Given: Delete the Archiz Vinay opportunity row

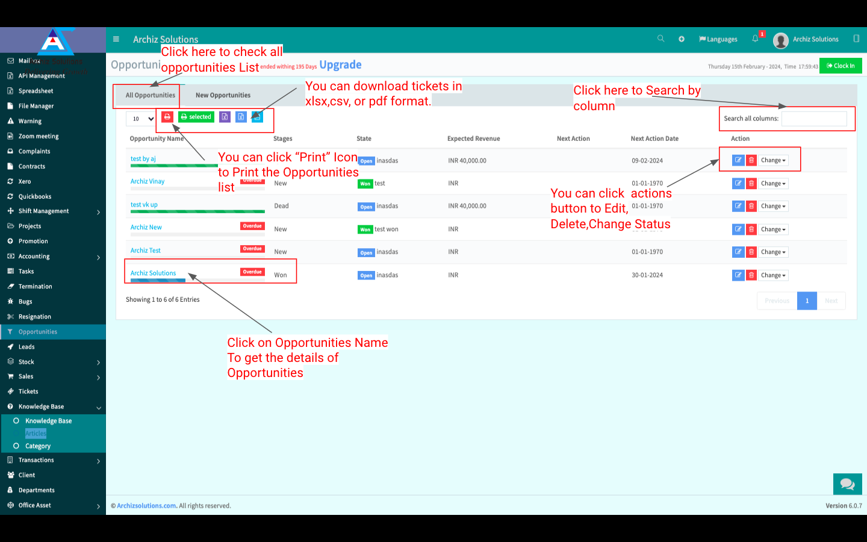Looking at the screenshot, I should [751, 184].
